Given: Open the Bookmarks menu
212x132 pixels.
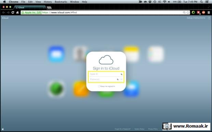Looking at the screenshot, I should pos(61,2).
